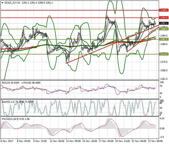This screenshot has width=169, height=144.
Task: Select the 1294.0 red price level tag
Action: point(163,18)
